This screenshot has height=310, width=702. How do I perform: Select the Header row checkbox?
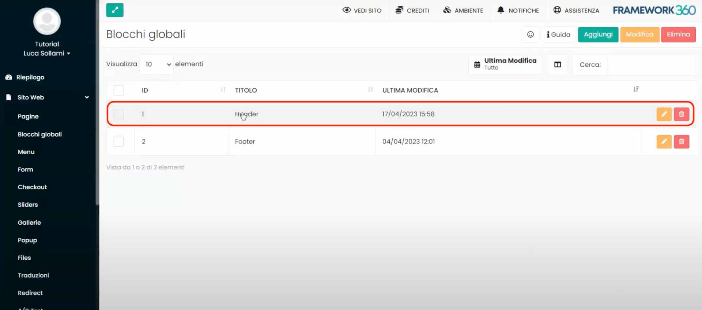pos(118,114)
